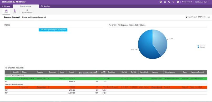
Task: Switch to the Expanse Approval app tab
Action: point(26,6)
